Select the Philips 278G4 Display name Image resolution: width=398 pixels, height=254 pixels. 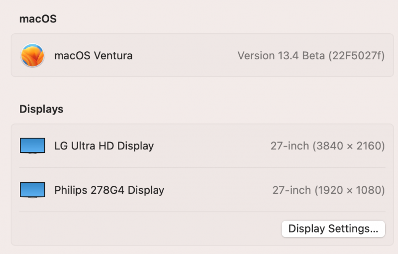click(109, 190)
